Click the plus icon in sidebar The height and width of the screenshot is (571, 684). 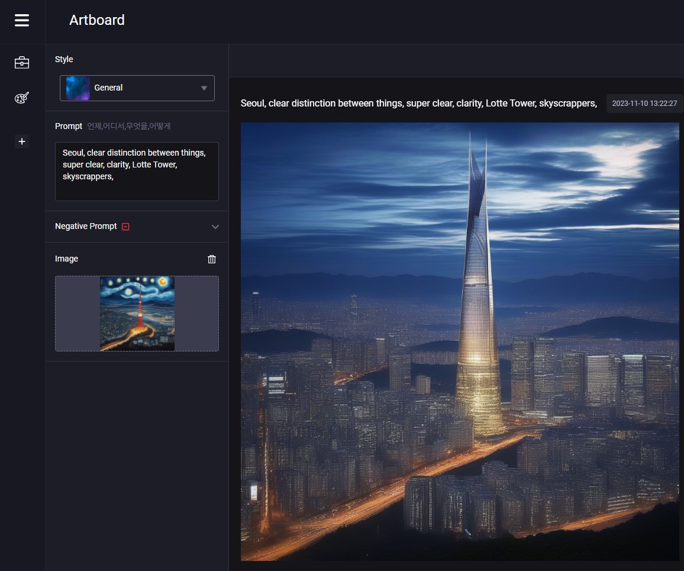[22, 141]
